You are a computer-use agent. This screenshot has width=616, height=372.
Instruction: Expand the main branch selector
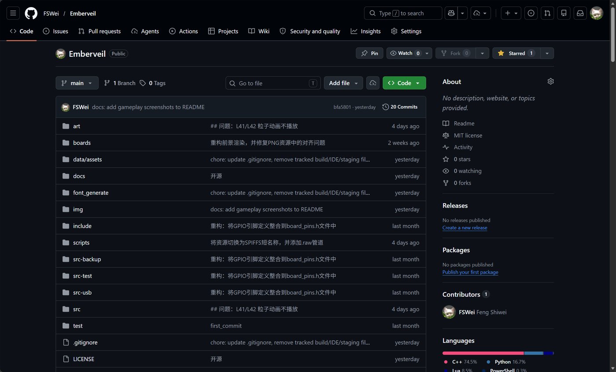(77, 83)
